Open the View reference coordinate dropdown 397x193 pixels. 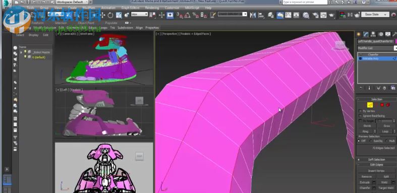click(139, 15)
